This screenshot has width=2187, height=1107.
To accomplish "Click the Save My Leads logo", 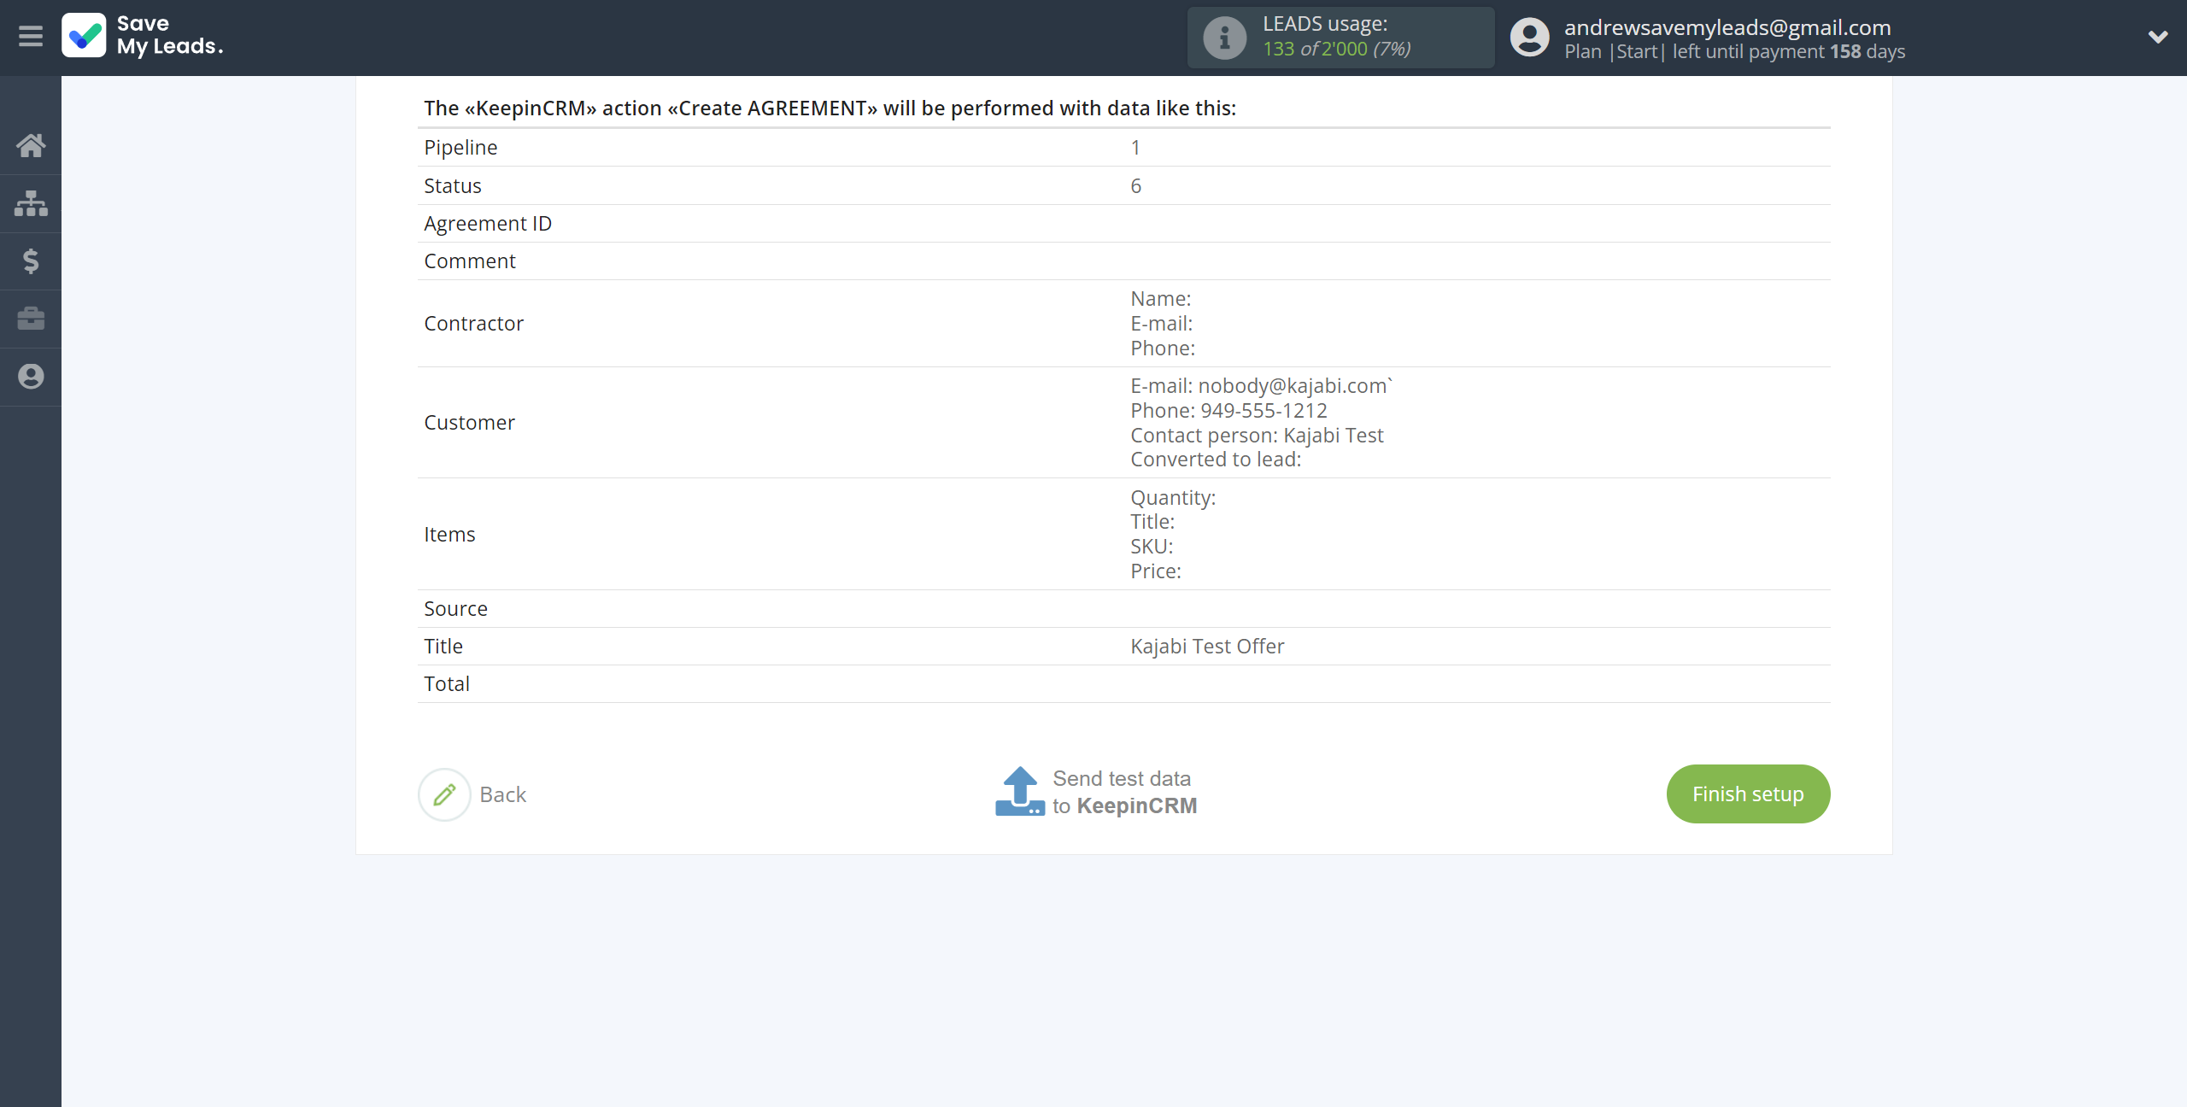I will coord(143,36).
